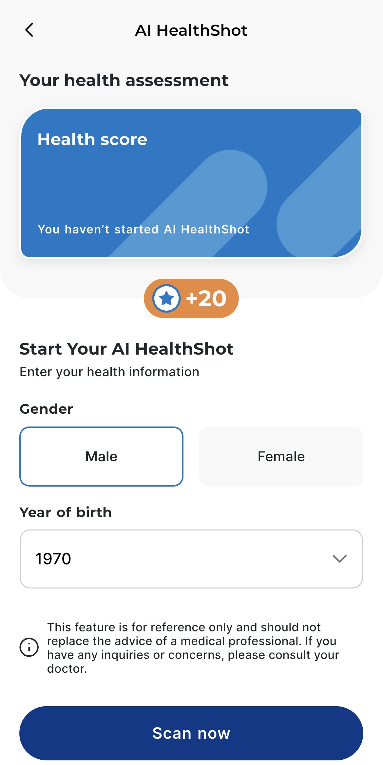This screenshot has width=383, height=765.
Task: Click the medical disclaimer text
Action: tap(193, 647)
